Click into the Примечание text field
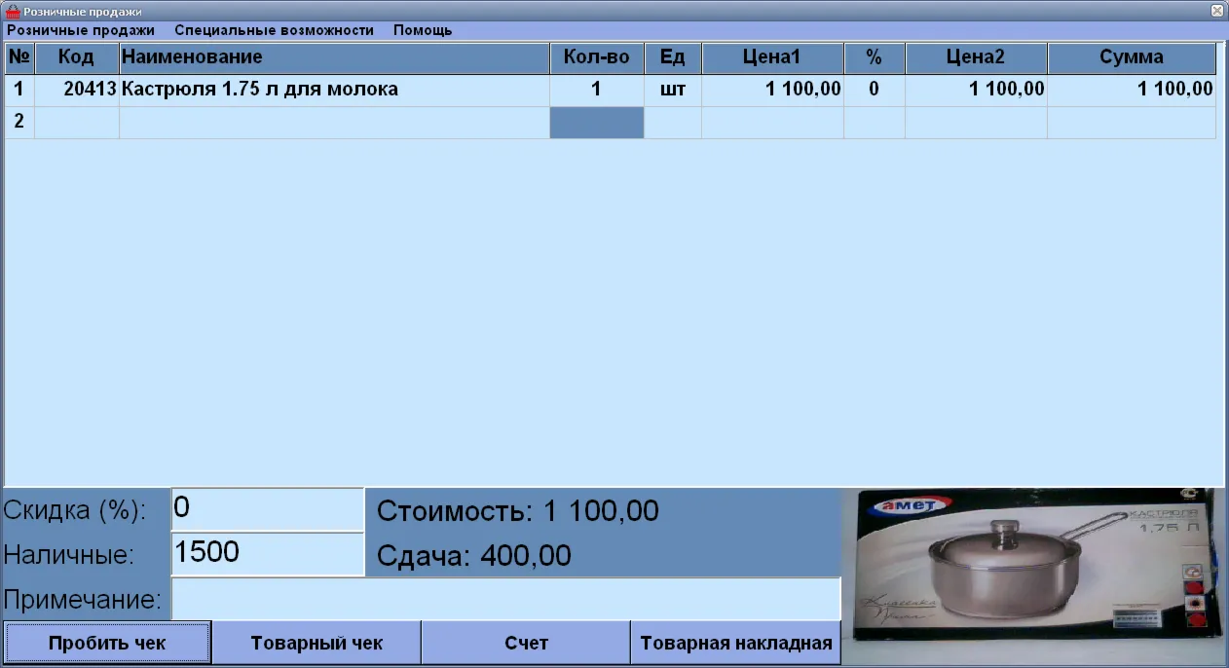This screenshot has width=1229, height=668. pyautogui.click(x=505, y=599)
